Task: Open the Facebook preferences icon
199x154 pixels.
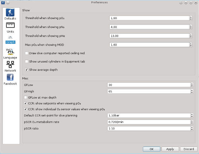Action: 10,77
